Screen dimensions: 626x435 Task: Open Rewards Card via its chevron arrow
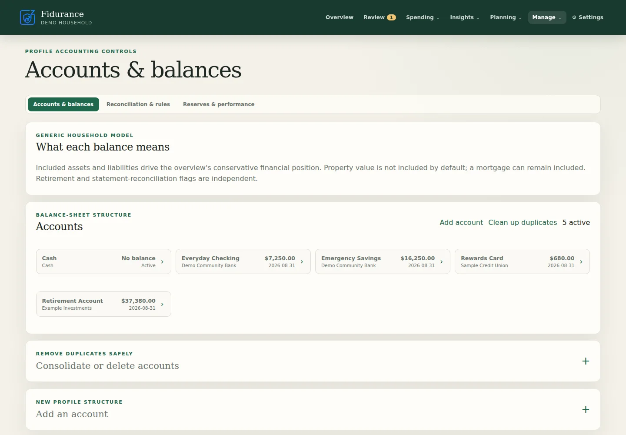coord(581,261)
